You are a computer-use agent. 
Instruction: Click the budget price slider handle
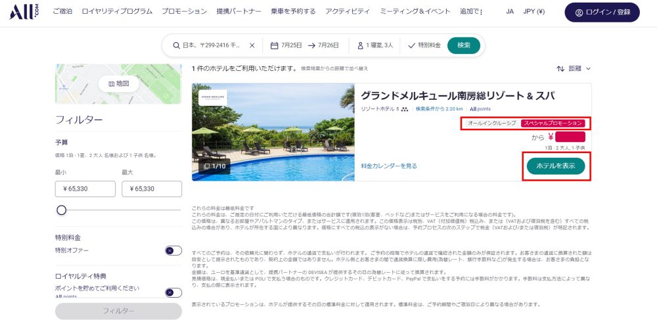[x=62, y=210]
